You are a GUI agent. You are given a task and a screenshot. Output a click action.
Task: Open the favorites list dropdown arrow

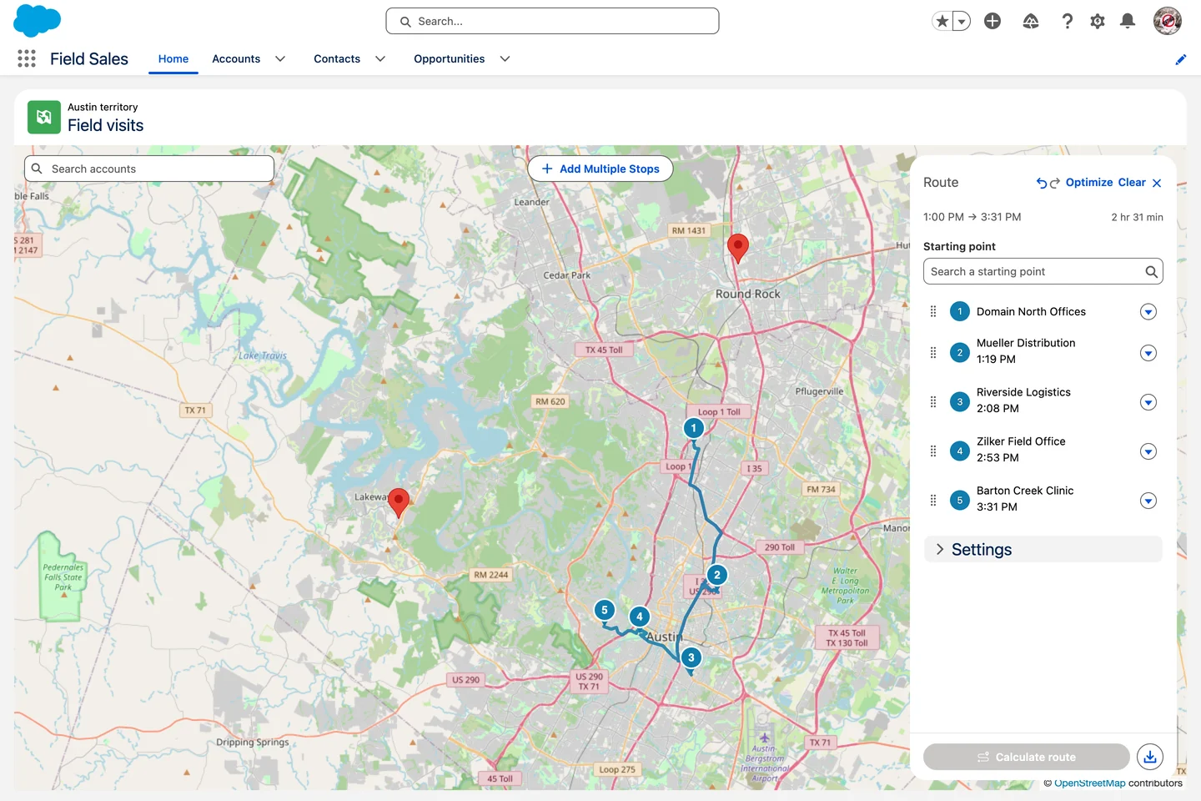(x=962, y=21)
